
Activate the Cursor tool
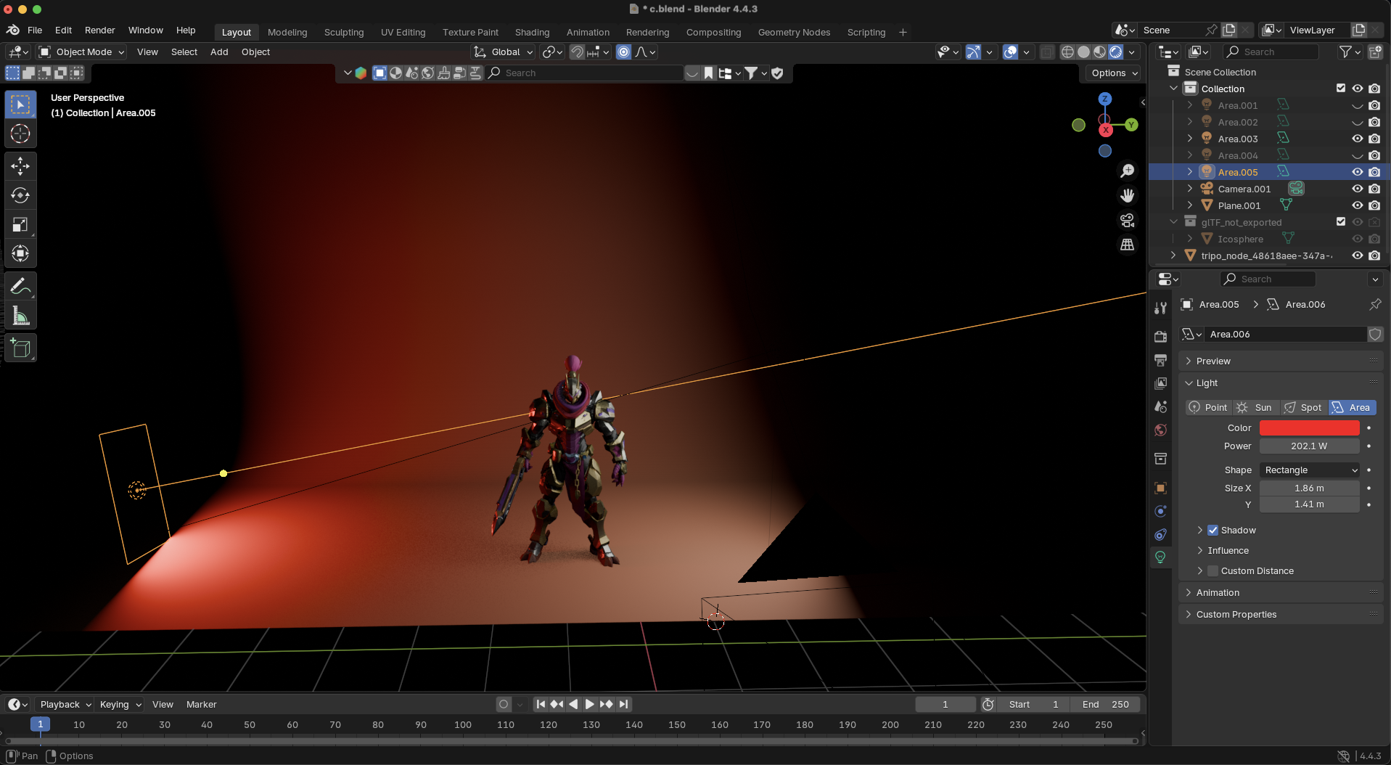(x=20, y=134)
